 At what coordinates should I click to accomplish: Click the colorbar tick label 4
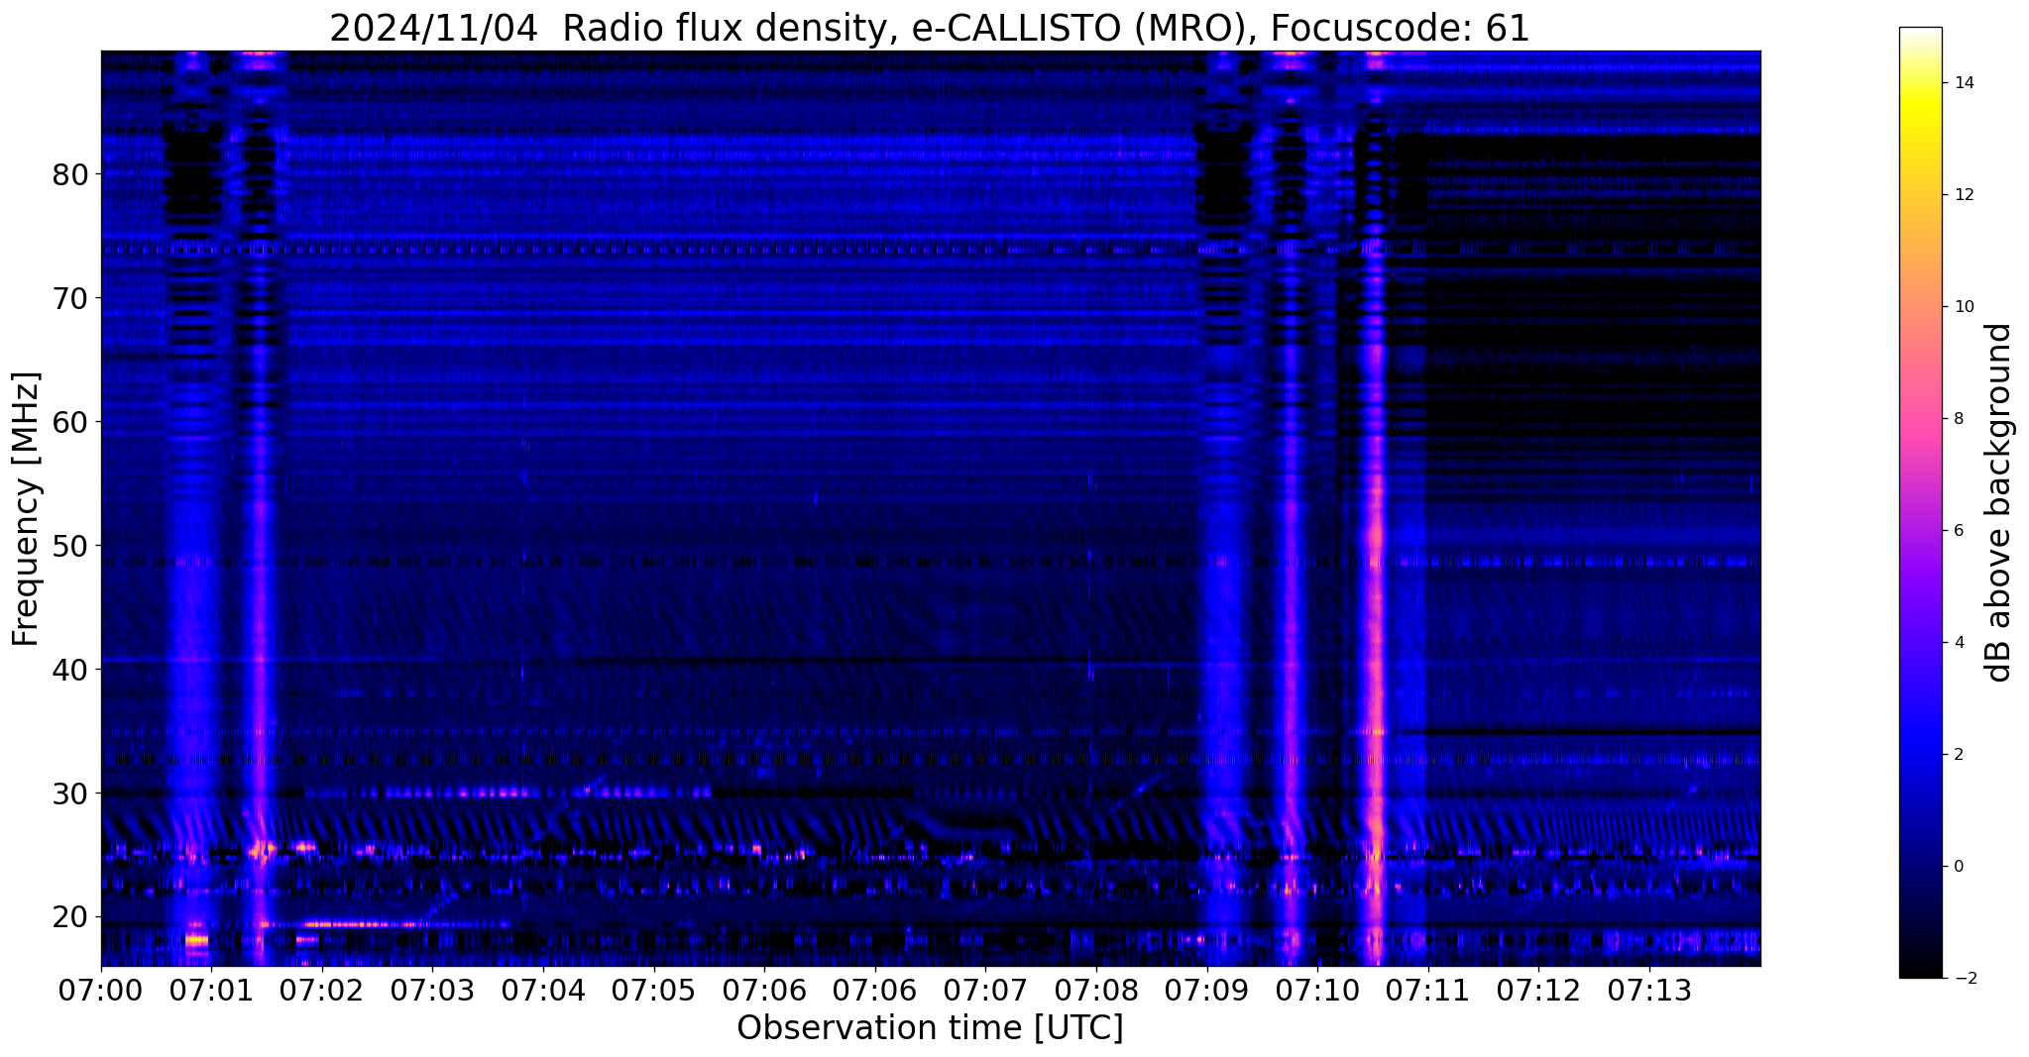point(1959,643)
